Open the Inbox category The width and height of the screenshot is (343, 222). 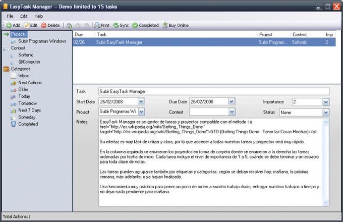coord(23,76)
